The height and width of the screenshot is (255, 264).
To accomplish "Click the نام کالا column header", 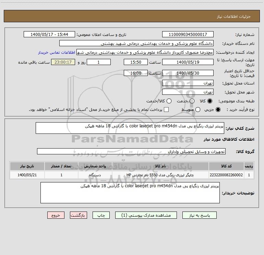I will 160,166.
